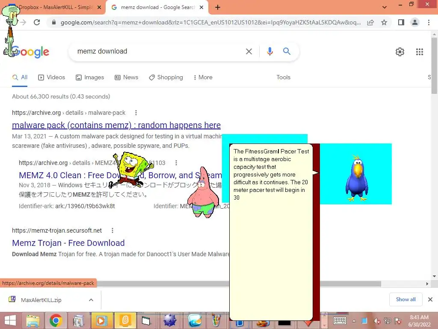The image size is (438, 329).
Task: Click the horizontal scrollbar right arrow
Action: [427, 284]
